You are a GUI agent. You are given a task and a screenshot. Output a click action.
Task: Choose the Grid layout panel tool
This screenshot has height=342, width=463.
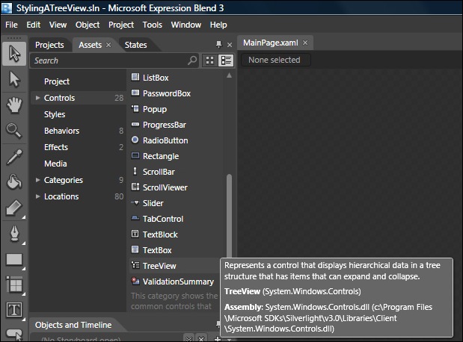click(14, 285)
